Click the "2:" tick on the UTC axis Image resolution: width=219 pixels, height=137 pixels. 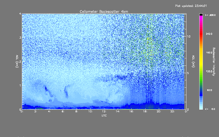(x=36, y=112)
